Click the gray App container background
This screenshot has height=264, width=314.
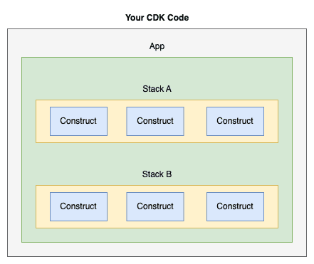[14, 142]
